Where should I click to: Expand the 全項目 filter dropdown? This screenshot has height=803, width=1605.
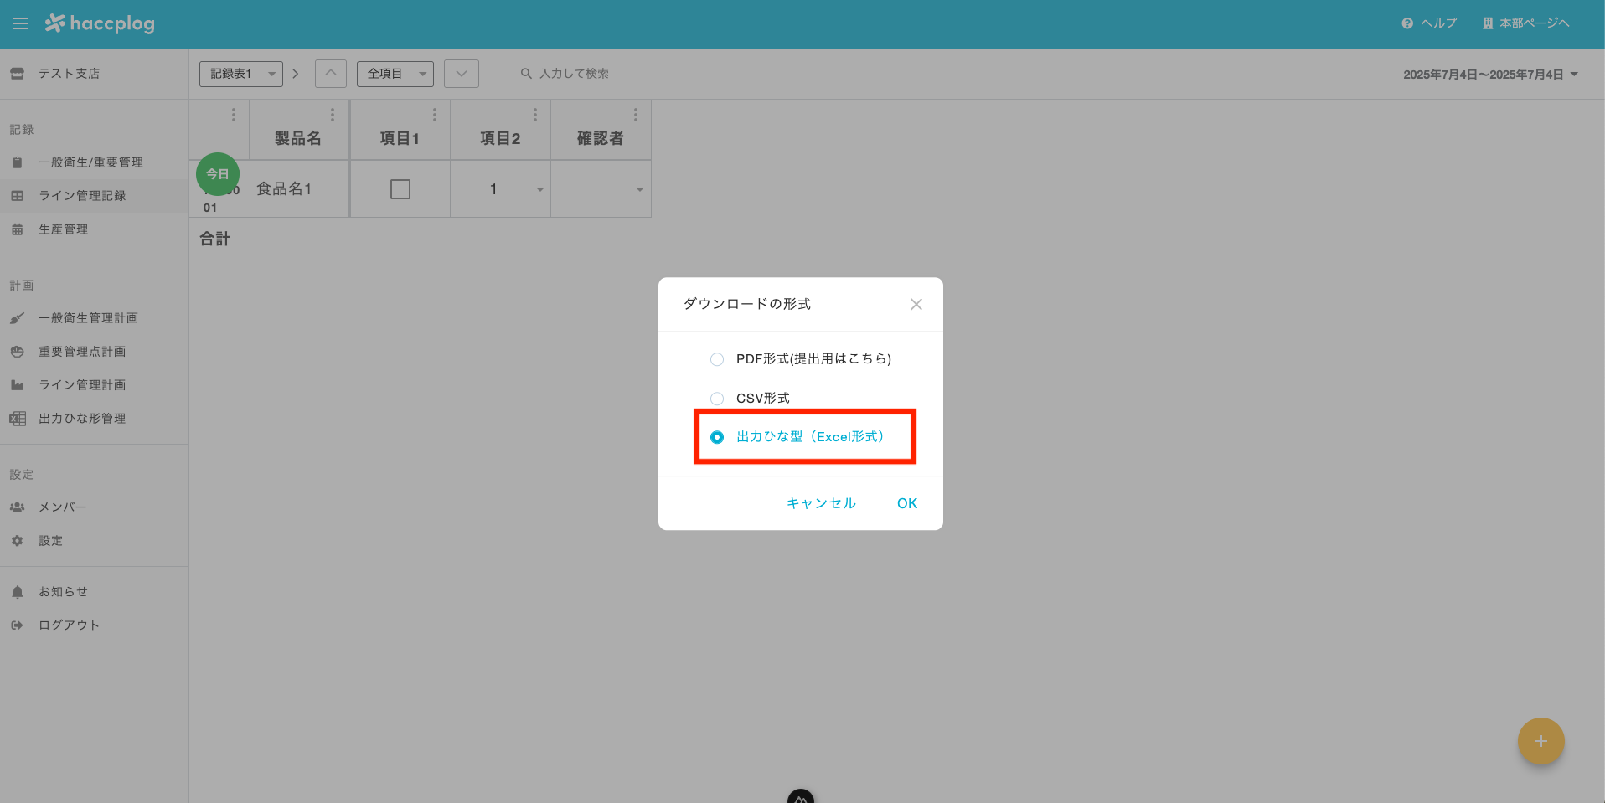[395, 74]
